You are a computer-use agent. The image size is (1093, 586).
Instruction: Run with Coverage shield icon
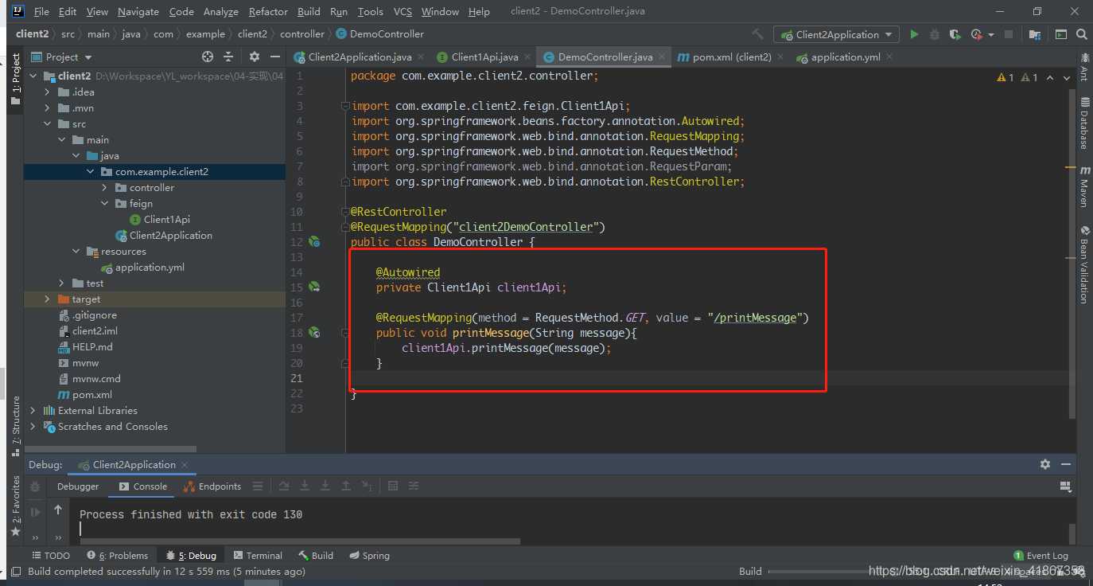tap(955, 34)
